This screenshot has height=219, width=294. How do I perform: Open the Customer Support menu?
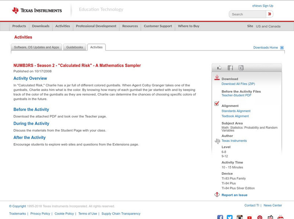point(158,26)
